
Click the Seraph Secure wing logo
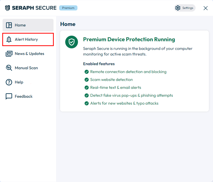[x=7, y=8]
